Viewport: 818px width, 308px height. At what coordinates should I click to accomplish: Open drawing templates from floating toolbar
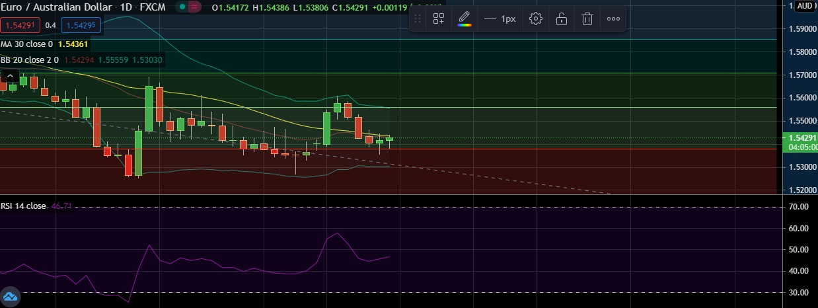439,19
